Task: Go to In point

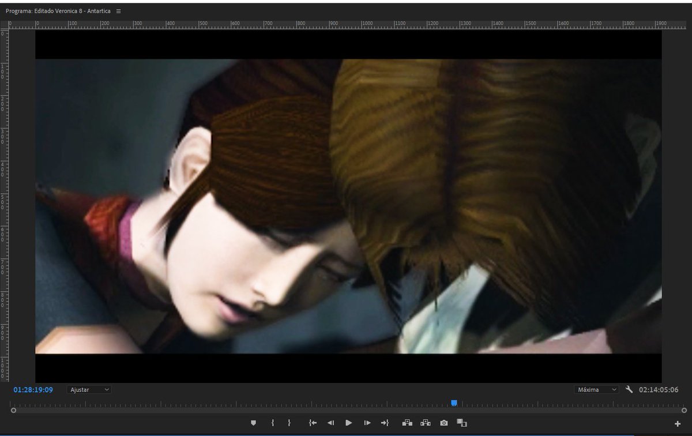Action: pyautogui.click(x=313, y=423)
